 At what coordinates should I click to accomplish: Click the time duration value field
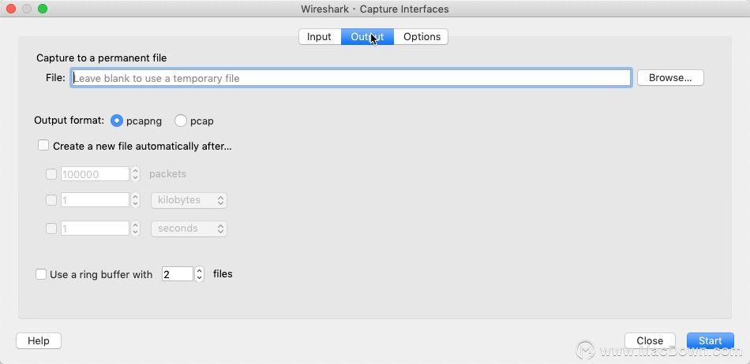point(95,228)
